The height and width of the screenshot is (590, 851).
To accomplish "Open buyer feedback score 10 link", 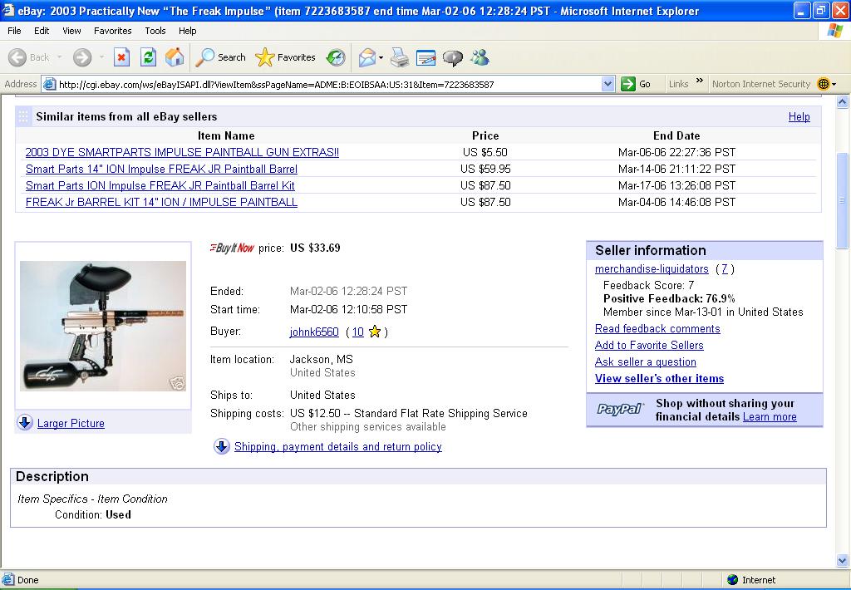I will click(357, 332).
